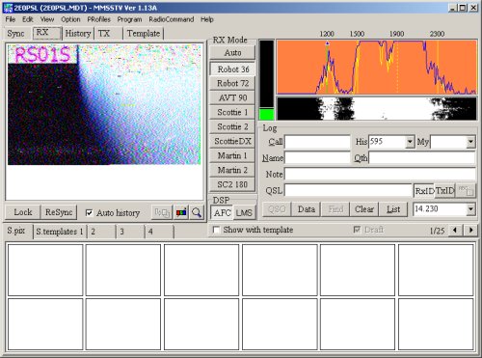
Task: Select stock templates tab 2
Action: tap(101, 232)
